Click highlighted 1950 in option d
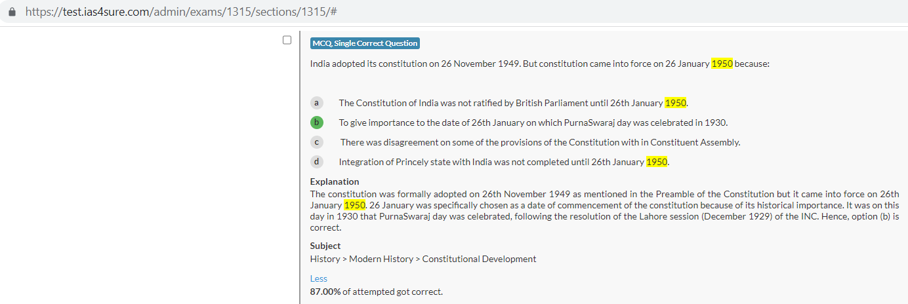This screenshot has height=304, width=908. point(657,162)
